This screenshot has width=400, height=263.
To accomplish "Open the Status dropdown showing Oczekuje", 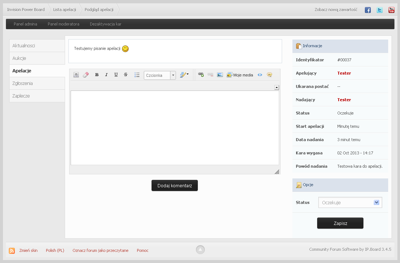I will 350,202.
